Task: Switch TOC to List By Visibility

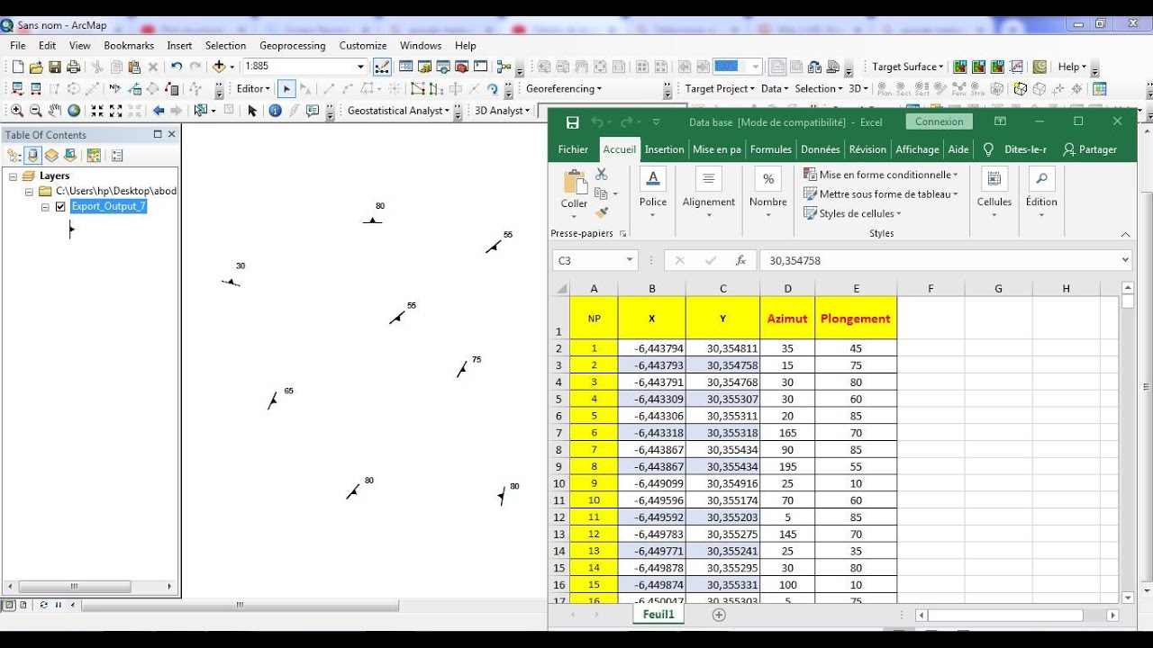Action: pyautogui.click(x=52, y=155)
